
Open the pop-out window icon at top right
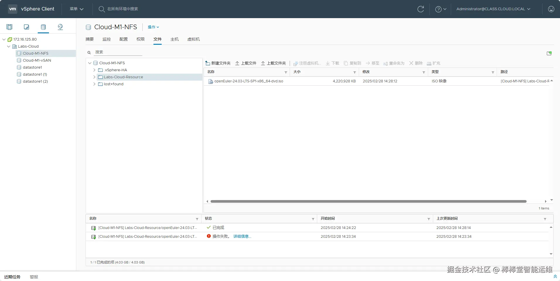coord(549,53)
